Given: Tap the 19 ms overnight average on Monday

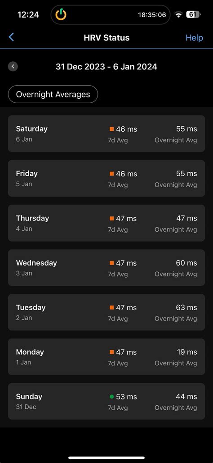Looking at the screenshot, I should pos(187,352).
